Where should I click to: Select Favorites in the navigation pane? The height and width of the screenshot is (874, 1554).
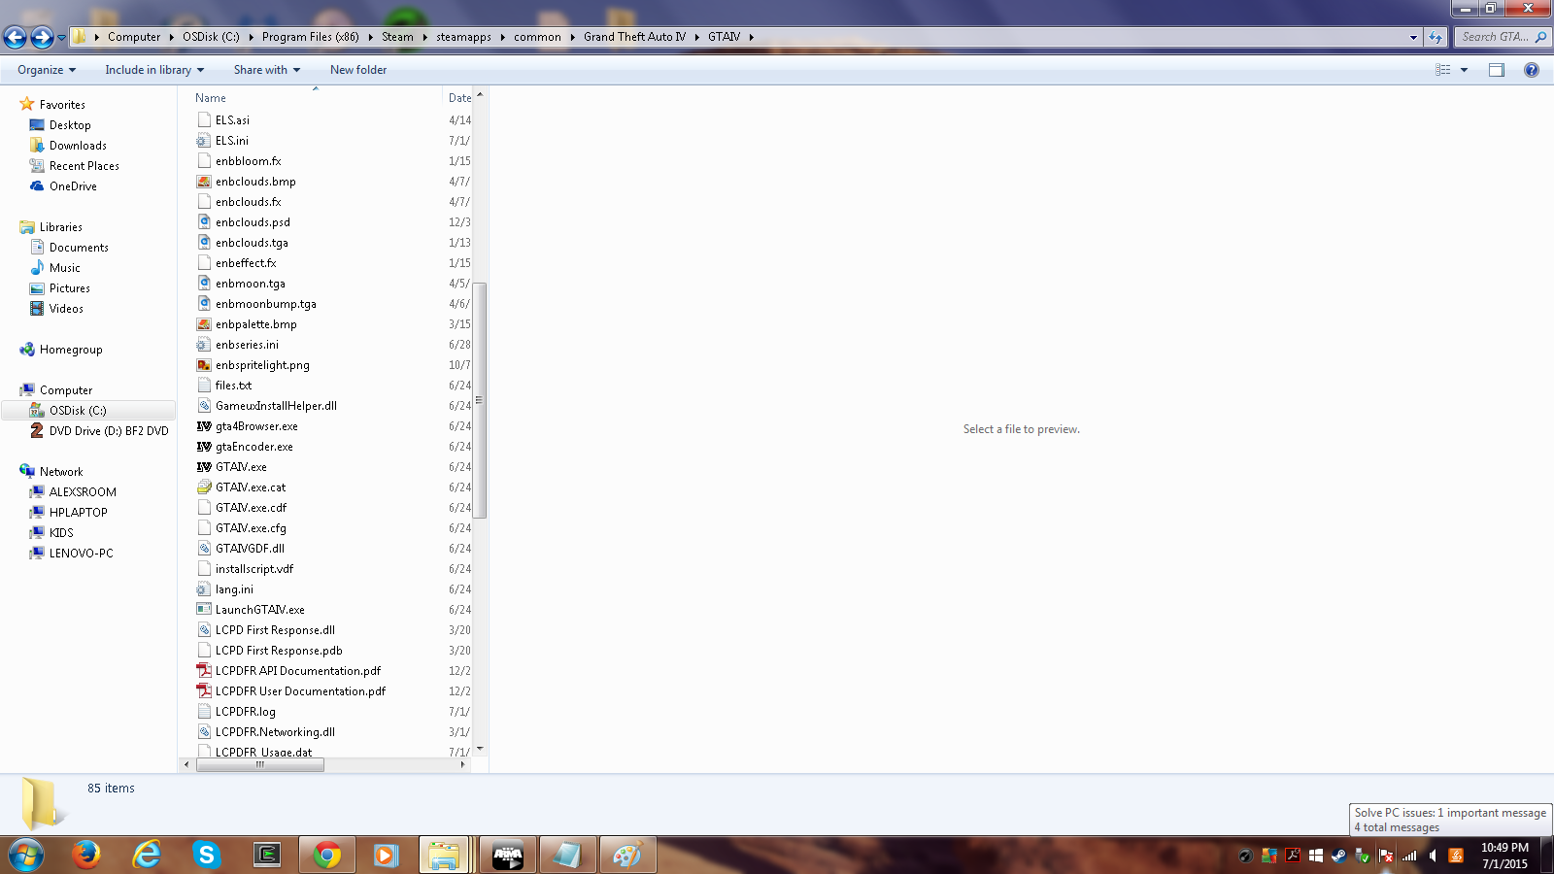62,105
